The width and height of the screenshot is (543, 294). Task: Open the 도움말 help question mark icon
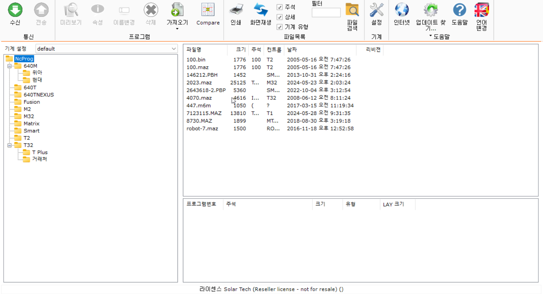click(459, 10)
